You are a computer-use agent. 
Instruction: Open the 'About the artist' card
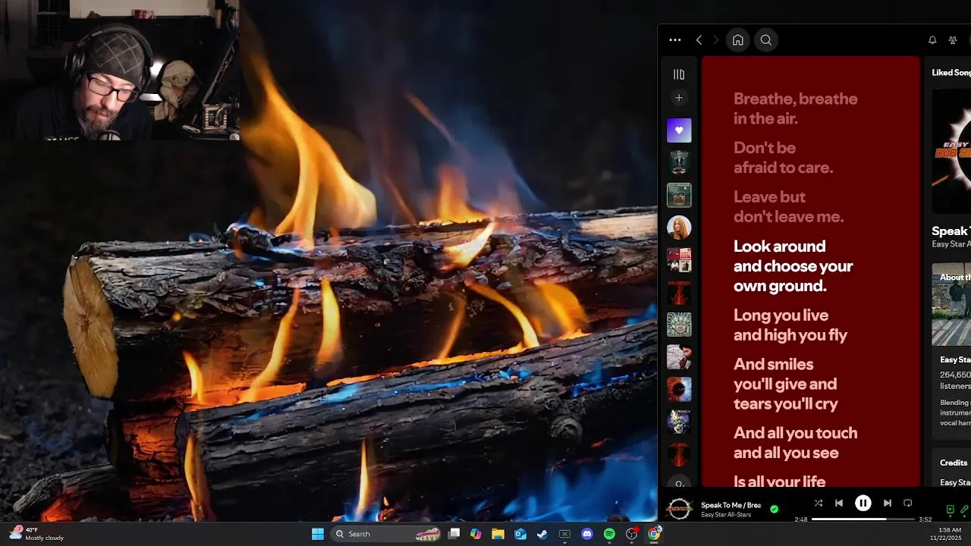point(951,350)
